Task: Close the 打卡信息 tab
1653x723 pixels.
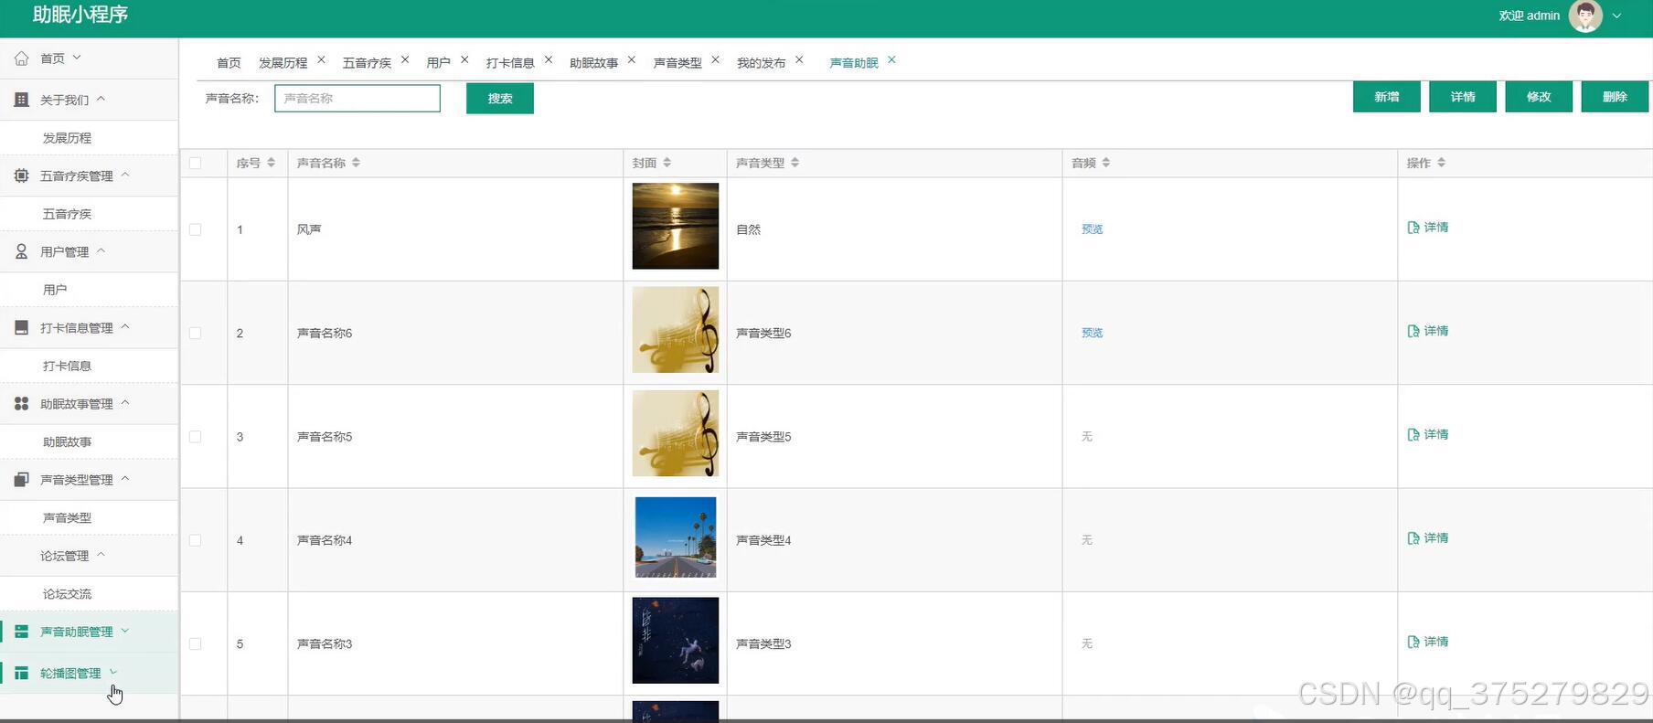Action: [x=549, y=60]
